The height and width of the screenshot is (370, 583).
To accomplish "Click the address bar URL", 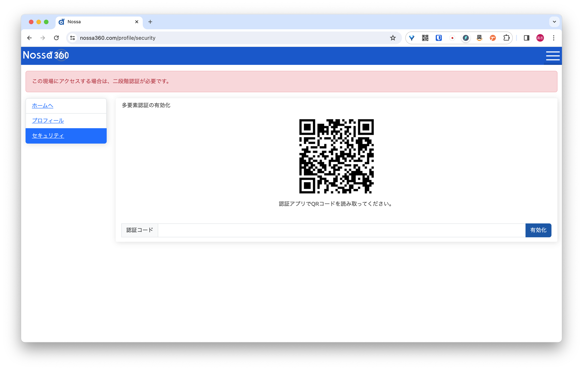I will (x=117, y=38).
